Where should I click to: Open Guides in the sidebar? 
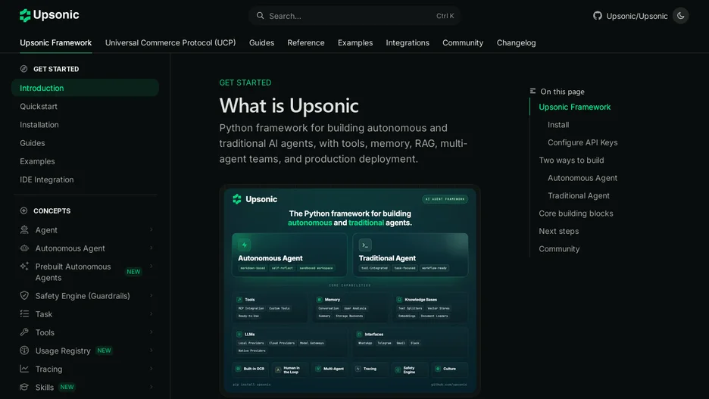point(32,143)
